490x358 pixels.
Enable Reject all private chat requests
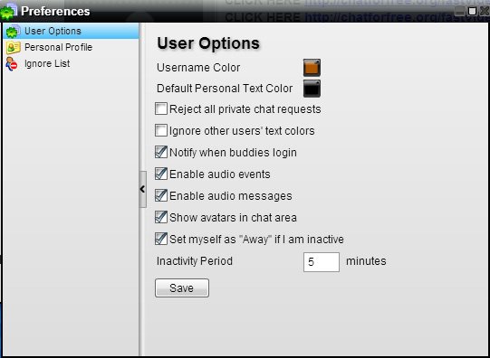161,109
